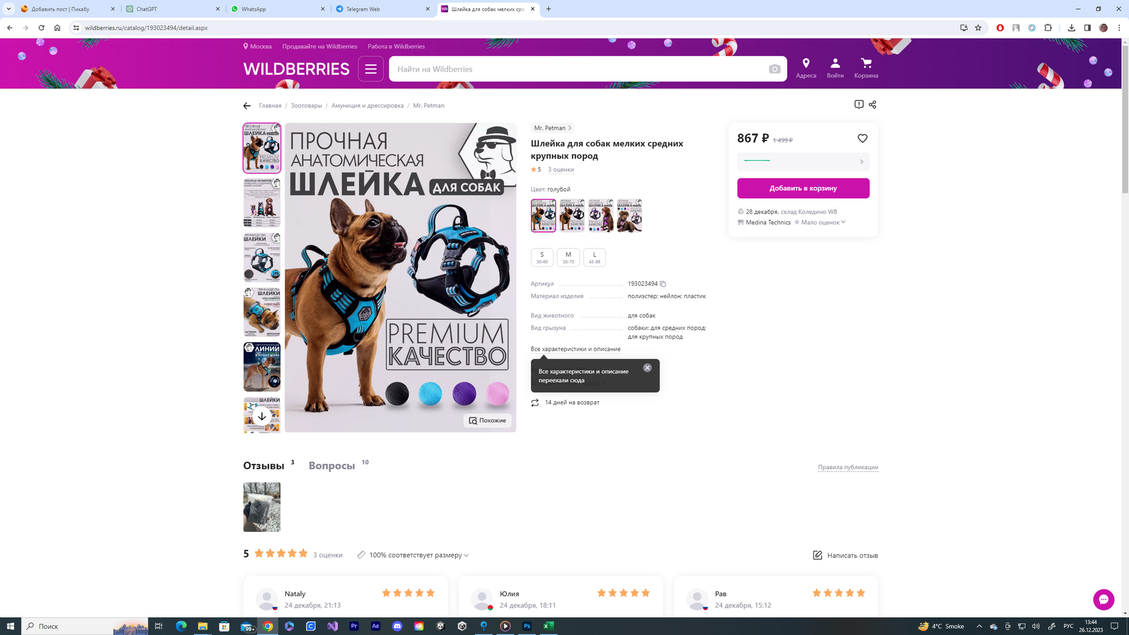Expand the price details arrow bar
This screenshot has height=635, width=1129.
click(x=803, y=162)
